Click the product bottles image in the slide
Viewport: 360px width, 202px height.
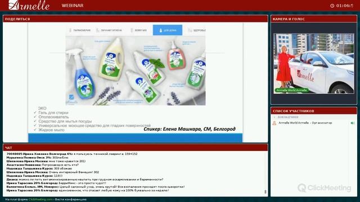[136, 71]
